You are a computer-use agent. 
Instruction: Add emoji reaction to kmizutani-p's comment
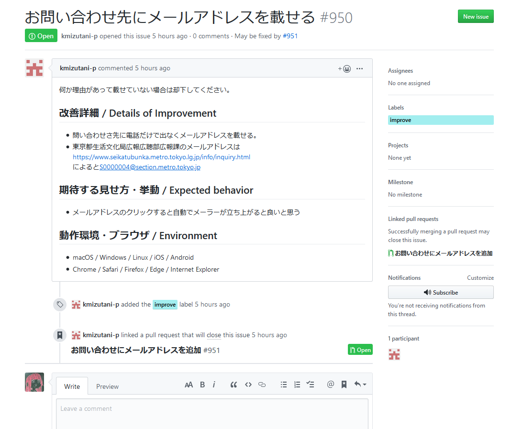pos(344,69)
